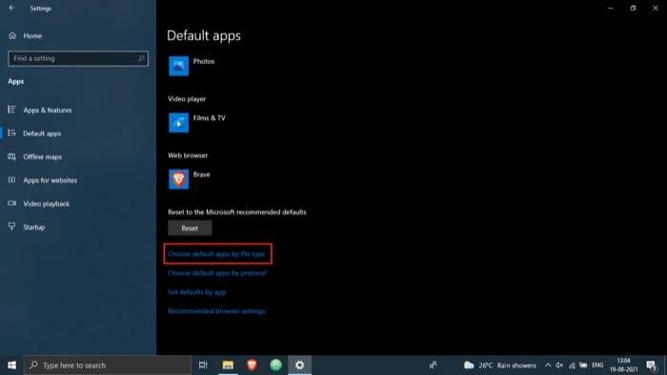The image size is (667, 375).
Task: Show hidden system tray icons
Action: [x=548, y=365]
